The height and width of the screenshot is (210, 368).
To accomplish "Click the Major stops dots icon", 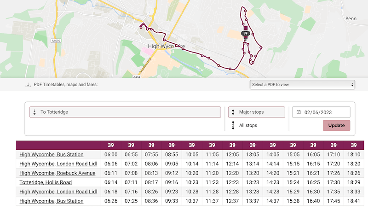I will [x=234, y=112].
